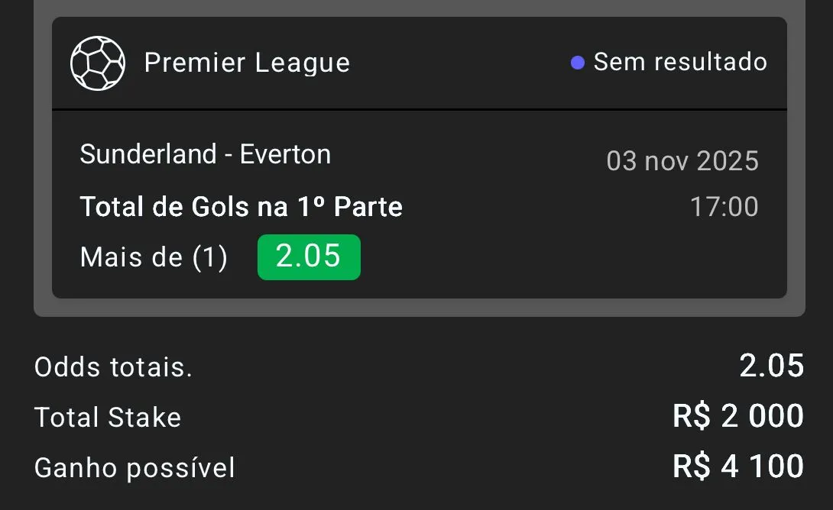Tap the green 2.05 odds badge

[x=309, y=257]
